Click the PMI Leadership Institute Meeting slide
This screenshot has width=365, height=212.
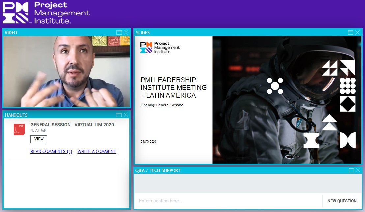tap(248, 100)
